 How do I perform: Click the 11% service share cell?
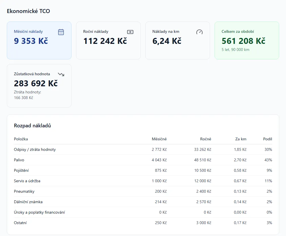tap(268, 181)
